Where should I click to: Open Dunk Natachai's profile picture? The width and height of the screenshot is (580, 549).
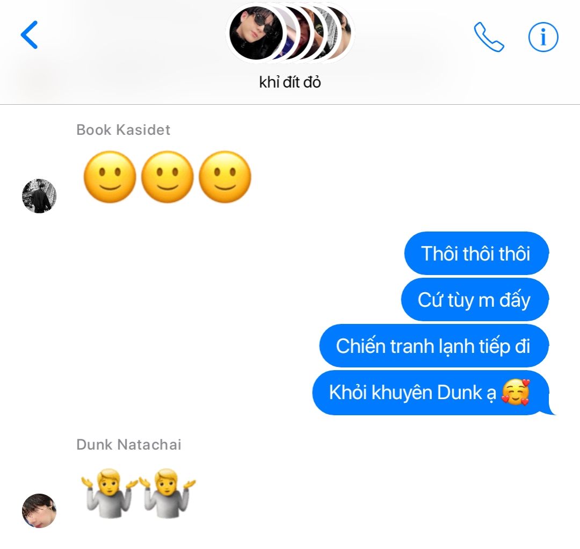pyautogui.click(x=39, y=510)
